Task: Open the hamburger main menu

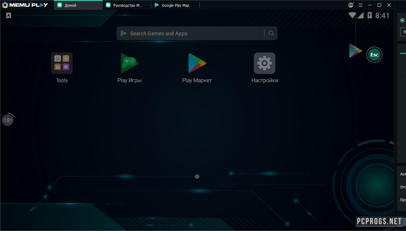Action: [361, 5]
